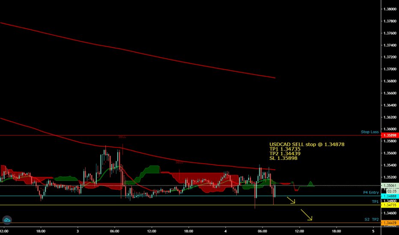399x235 pixels.
Task: Click the current price tag 1.35061
Action: [390, 185]
